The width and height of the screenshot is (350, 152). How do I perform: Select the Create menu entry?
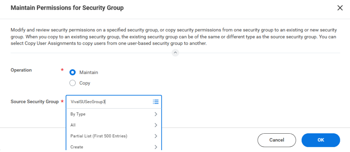pyautogui.click(x=114, y=147)
